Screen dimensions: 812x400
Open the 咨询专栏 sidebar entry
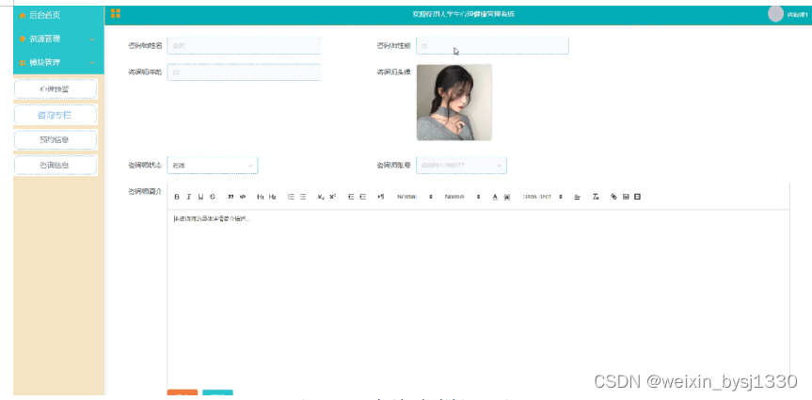tap(56, 115)
